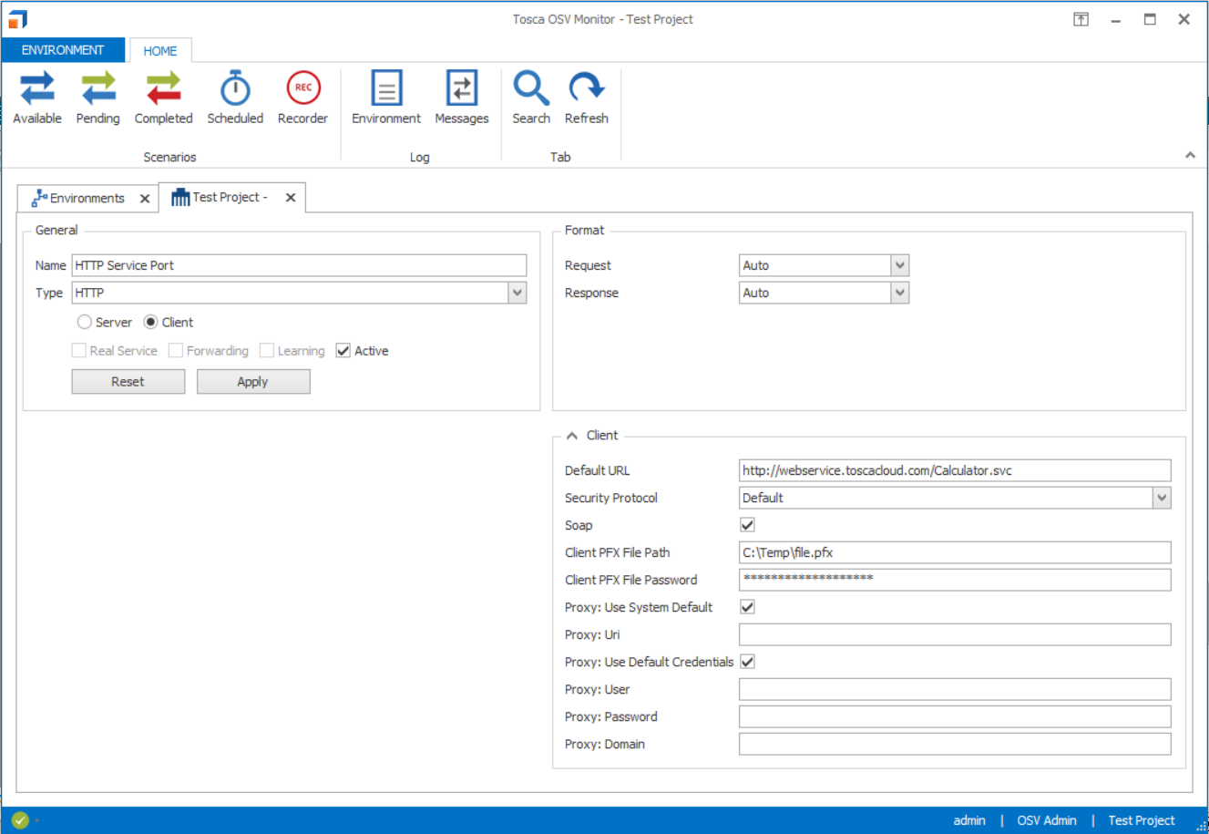Viewport: 1209px width, 834px height.
Task: Open the Type dropdown
Action: point(517,293)
